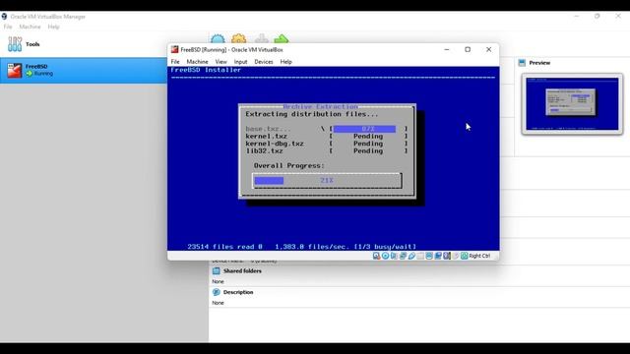Click the Running state text under FreeBSD
The width and height of the screenshot is (630, 354).
[x=43, y=74]
